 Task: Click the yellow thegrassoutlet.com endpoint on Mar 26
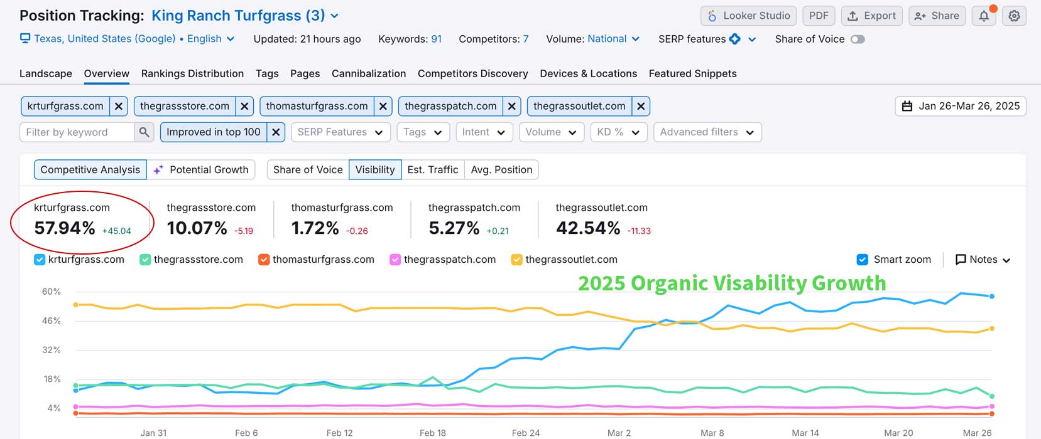pyautogui.click(x=992, y=329)
